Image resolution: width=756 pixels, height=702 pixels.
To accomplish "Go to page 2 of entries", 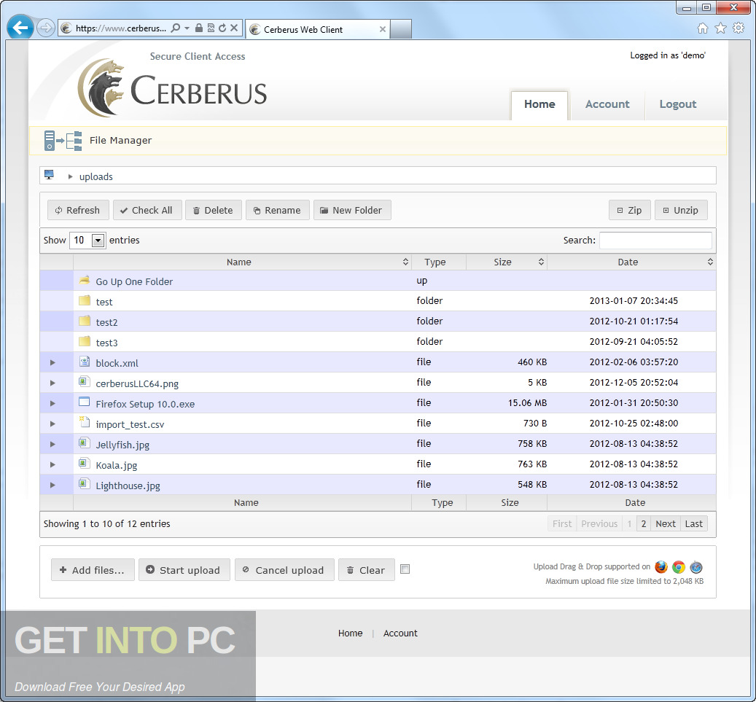I will pyautogui.click(x=643, y=523).
